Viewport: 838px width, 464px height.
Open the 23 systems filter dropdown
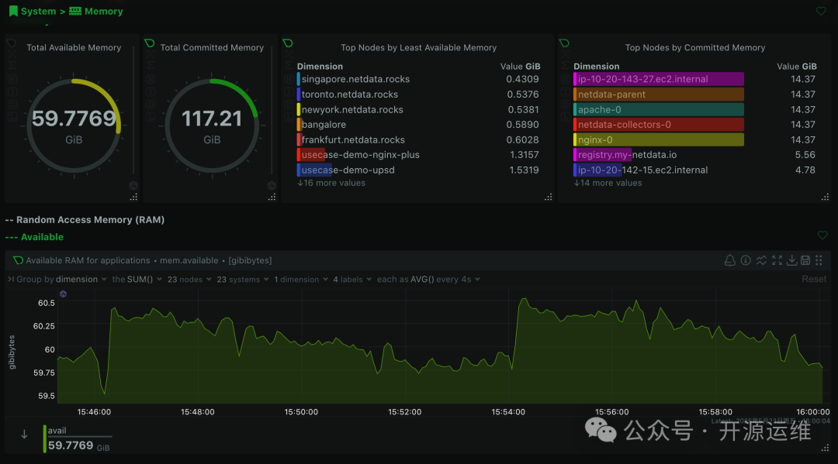[243, 279]
